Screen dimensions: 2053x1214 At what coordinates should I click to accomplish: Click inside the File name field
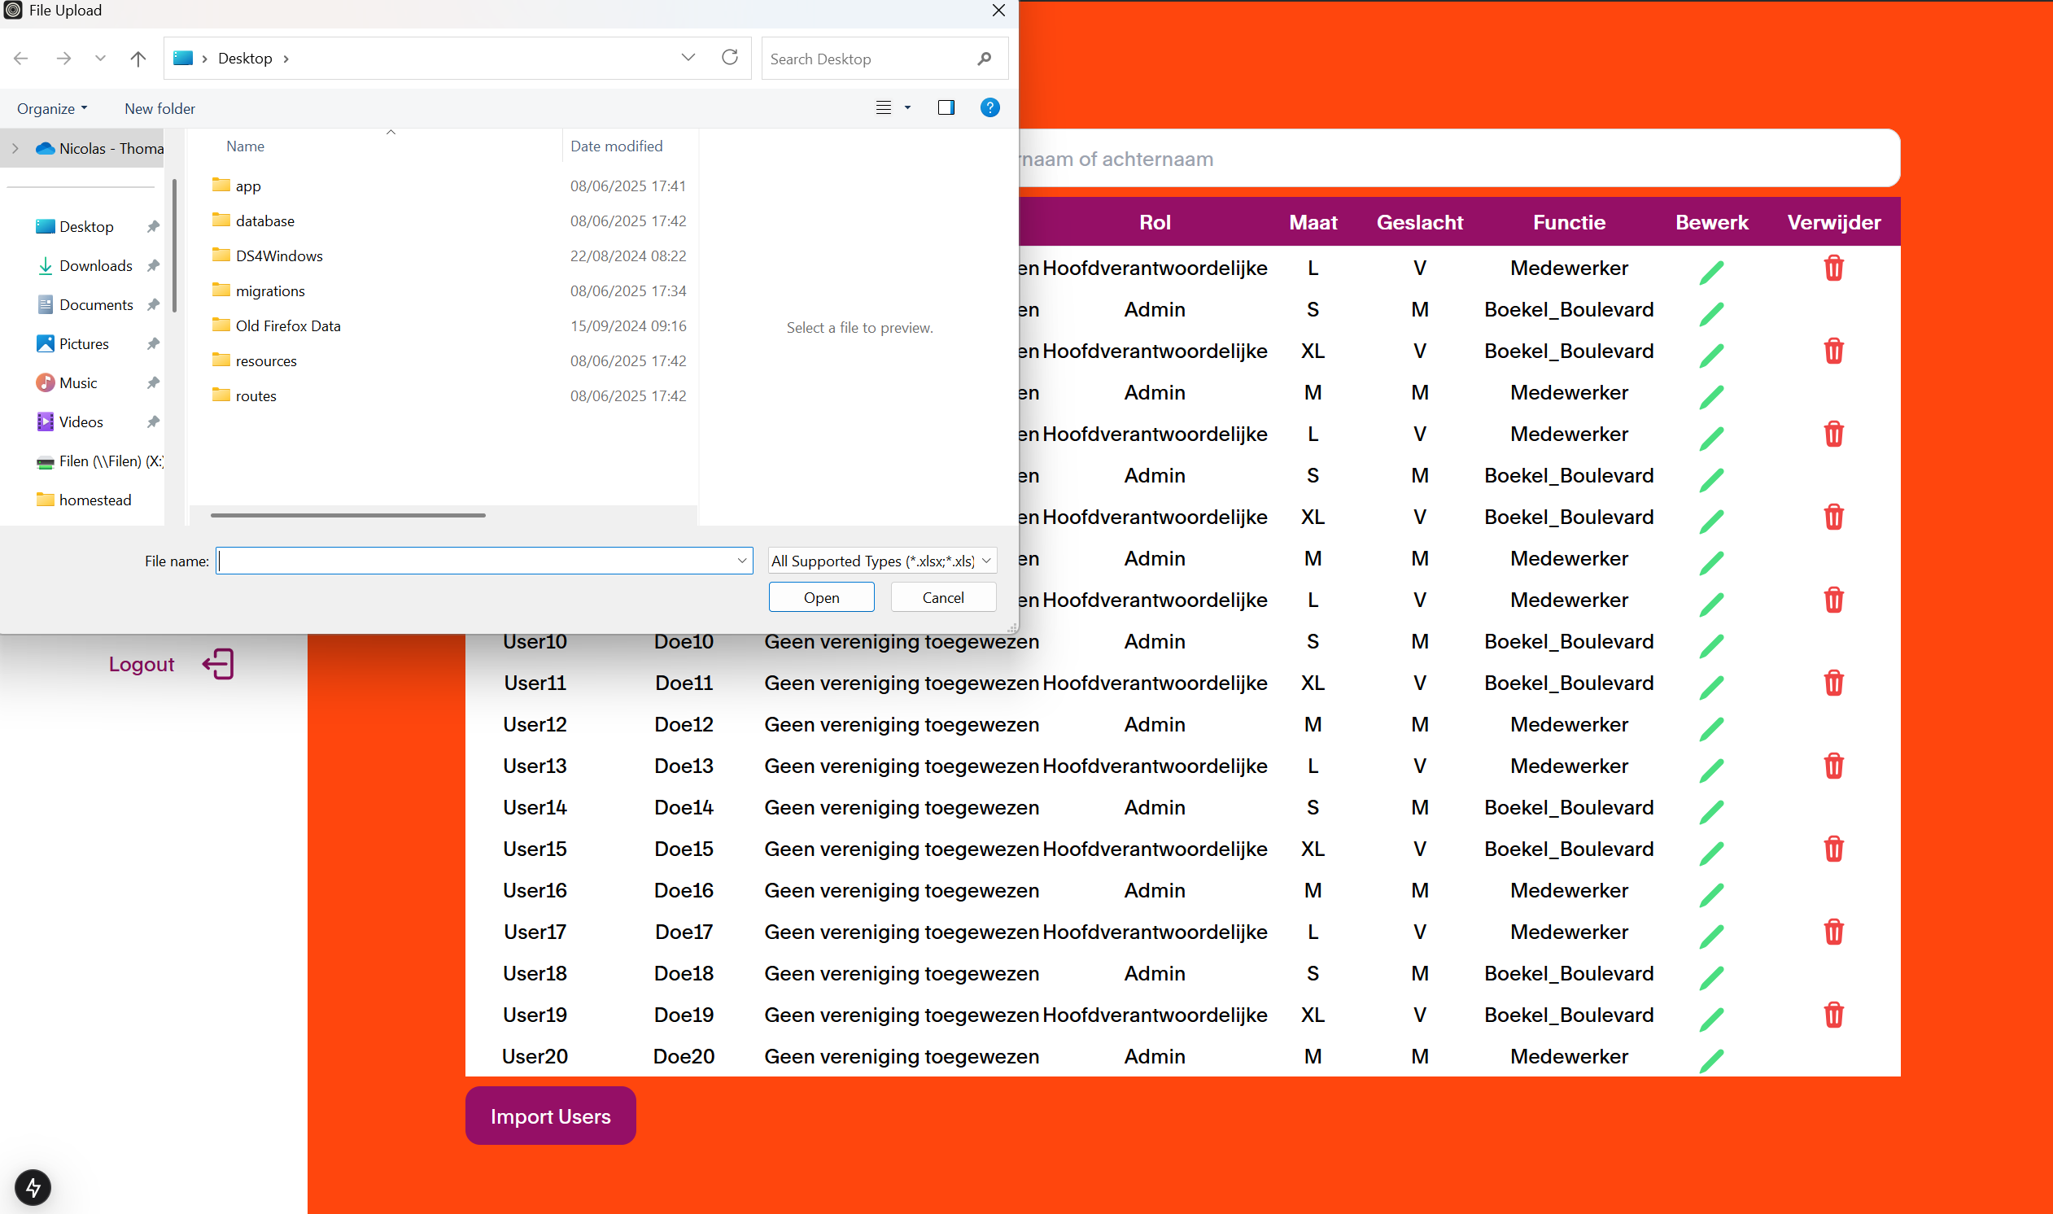click(x=483, y=561)
